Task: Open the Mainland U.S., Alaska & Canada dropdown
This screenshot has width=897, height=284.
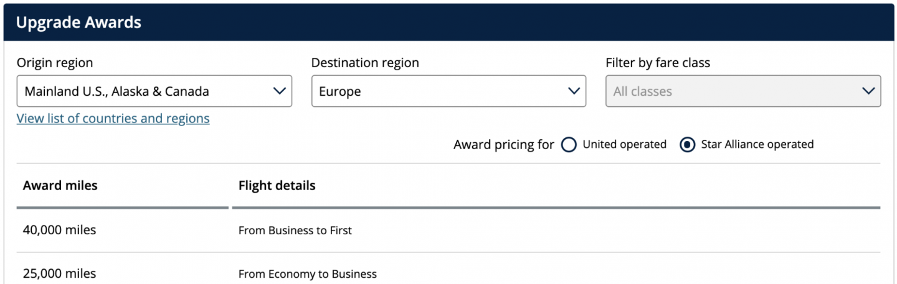Action: [x=143, y=91]
